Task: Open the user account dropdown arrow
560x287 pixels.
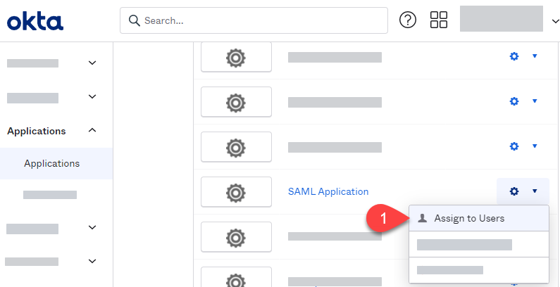Action: click(554, 21)
